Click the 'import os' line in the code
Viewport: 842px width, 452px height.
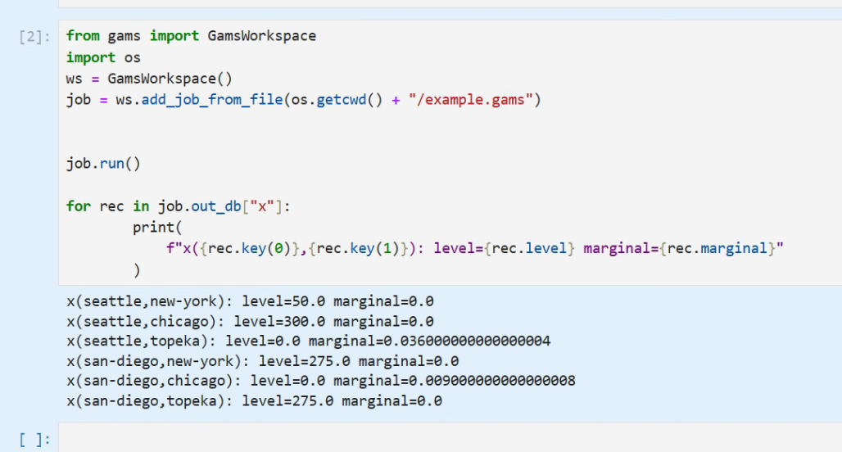(x=103, y=57)
